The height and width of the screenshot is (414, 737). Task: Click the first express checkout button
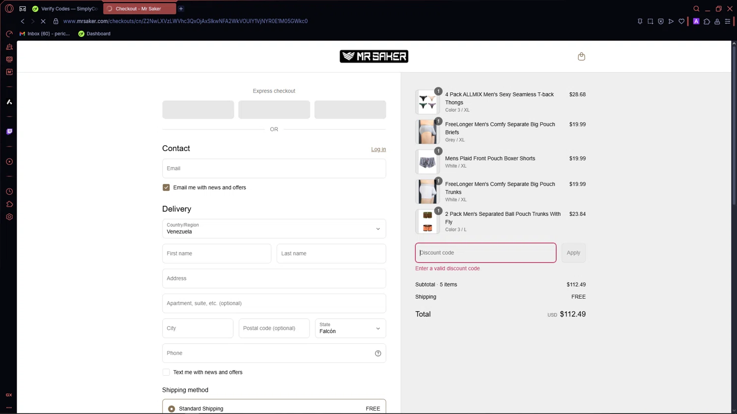click(198, 109)
